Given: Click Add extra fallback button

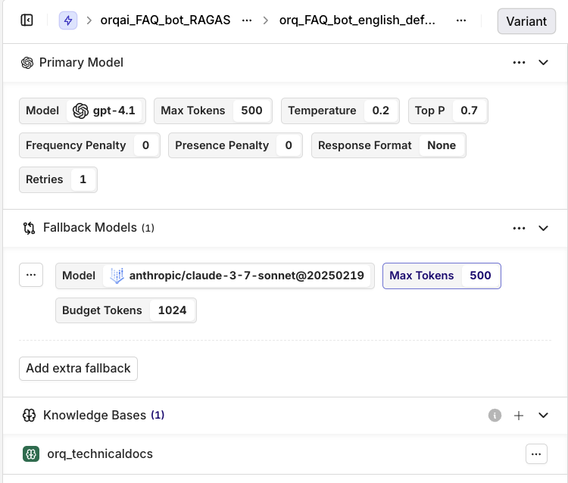Looking at the screenshot, I should (x=78, y=368).
